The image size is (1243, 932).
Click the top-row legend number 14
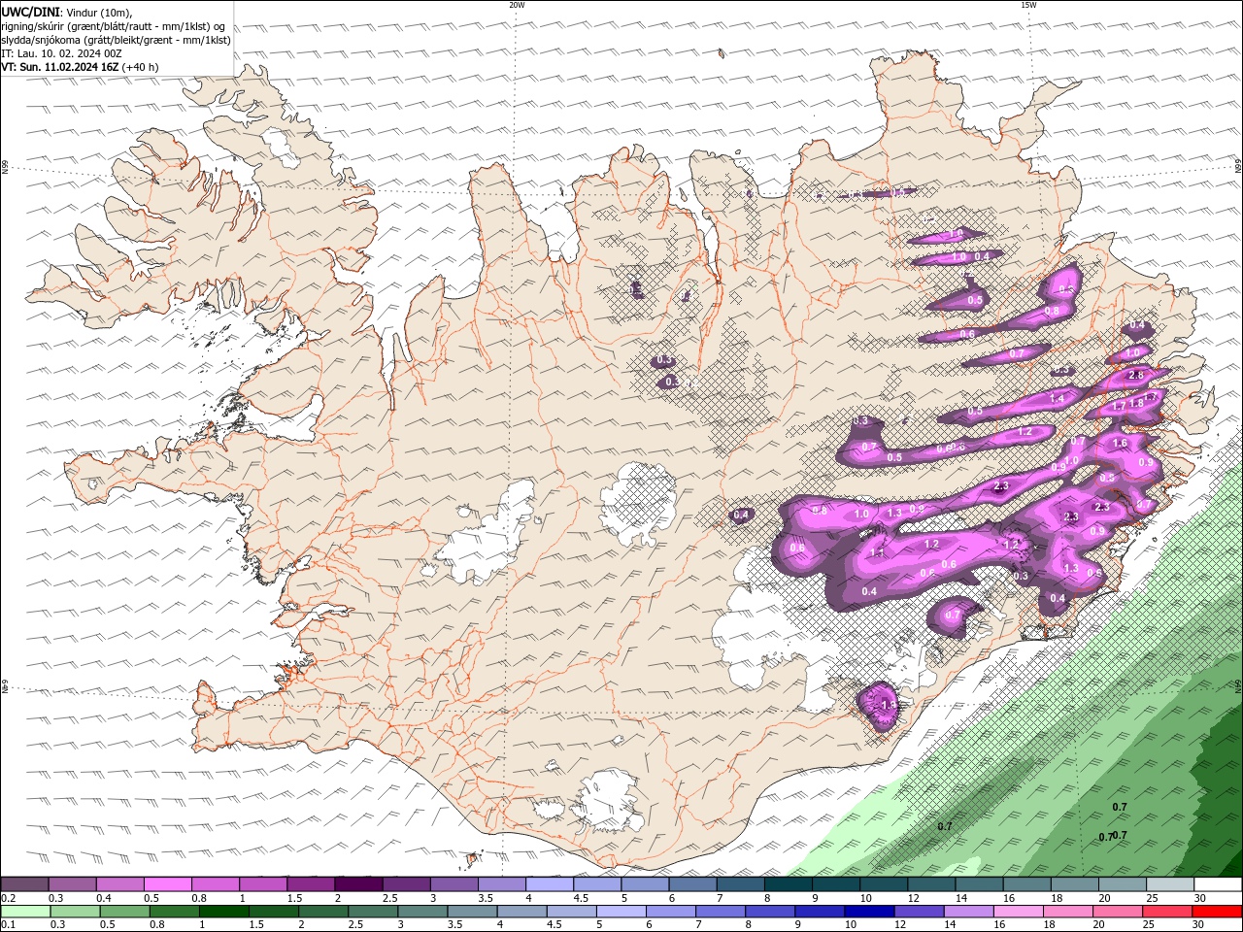961,899
